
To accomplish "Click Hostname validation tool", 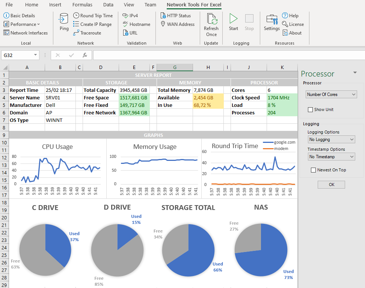I will click(x=136, y=24).
